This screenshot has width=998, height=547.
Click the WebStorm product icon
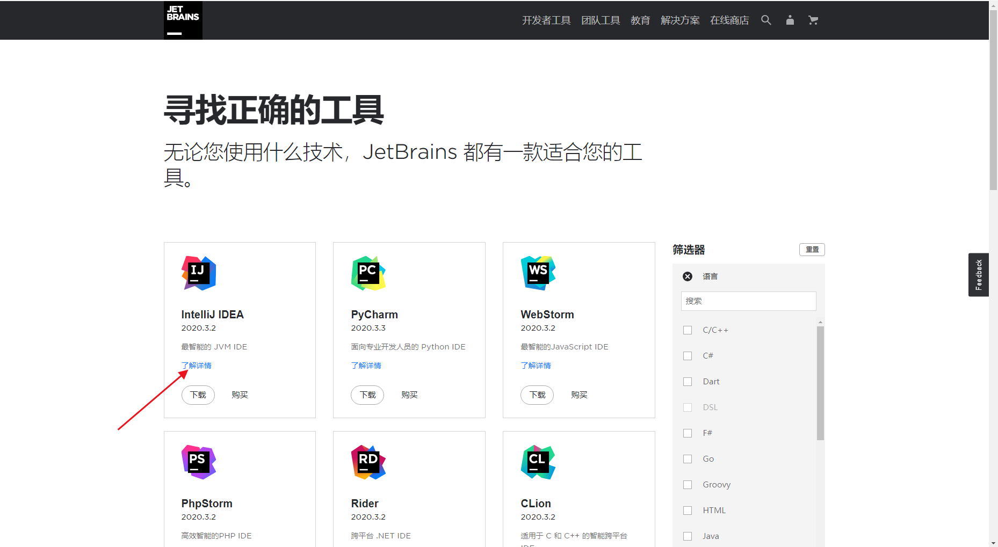click(538, 273)
